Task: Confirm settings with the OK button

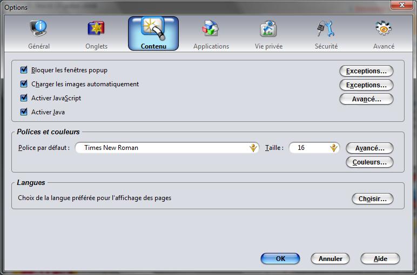Action: click(280, 258)
